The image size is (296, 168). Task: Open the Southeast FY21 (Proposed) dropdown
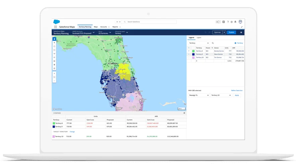83,33
